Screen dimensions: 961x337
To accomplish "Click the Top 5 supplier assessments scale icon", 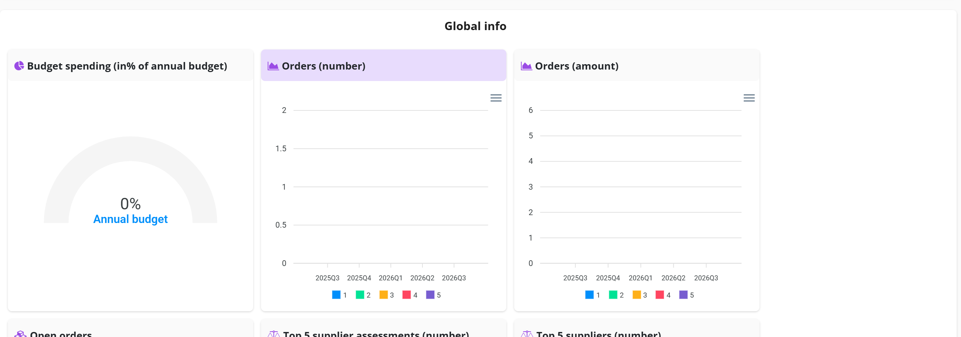I will click(274, 334).
